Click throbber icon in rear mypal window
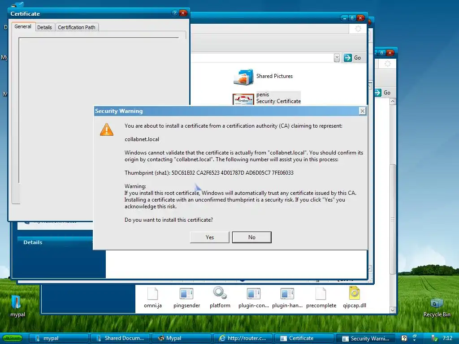The width and height of the screenshot is (459, 344). coord(387,64)
